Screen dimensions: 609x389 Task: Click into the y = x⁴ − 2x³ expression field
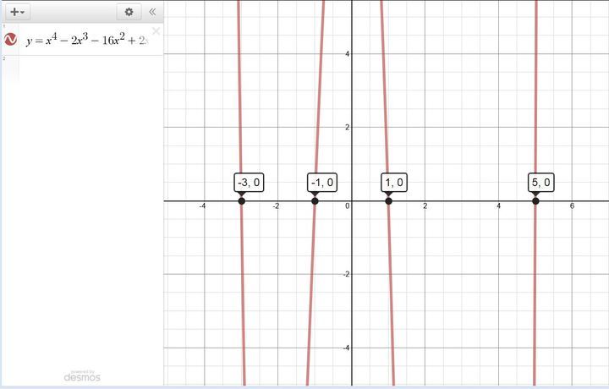click(85, 41)
